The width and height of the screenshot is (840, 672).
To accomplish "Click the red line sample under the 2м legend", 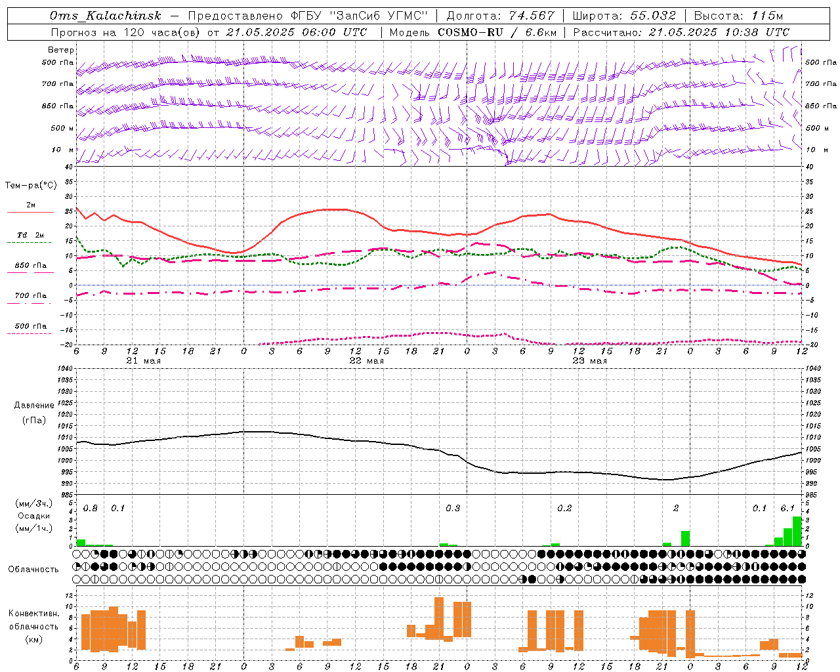I will pos(30,212).
